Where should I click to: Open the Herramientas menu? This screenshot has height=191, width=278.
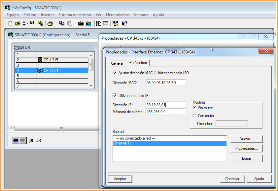118,15
